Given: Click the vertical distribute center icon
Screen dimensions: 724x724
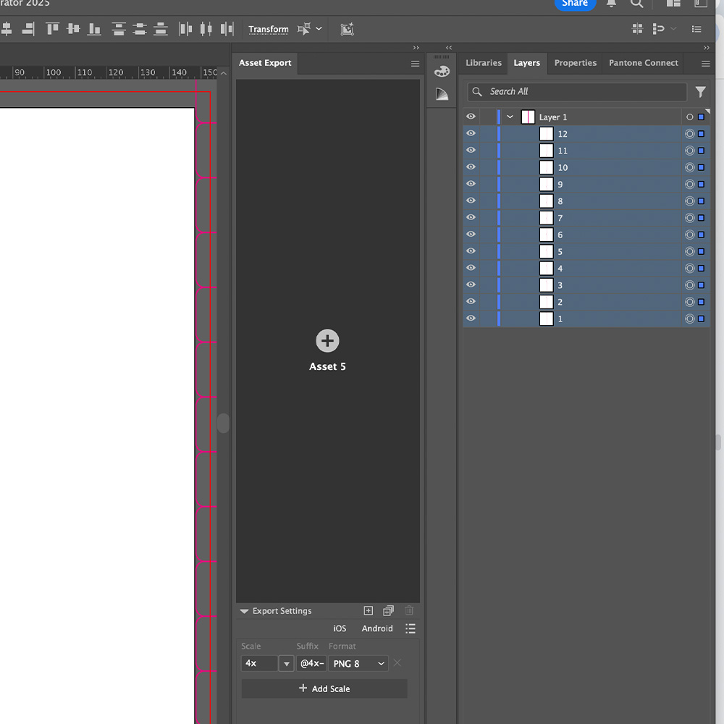Looking at the screenshot, I should (x=140, y=29).
